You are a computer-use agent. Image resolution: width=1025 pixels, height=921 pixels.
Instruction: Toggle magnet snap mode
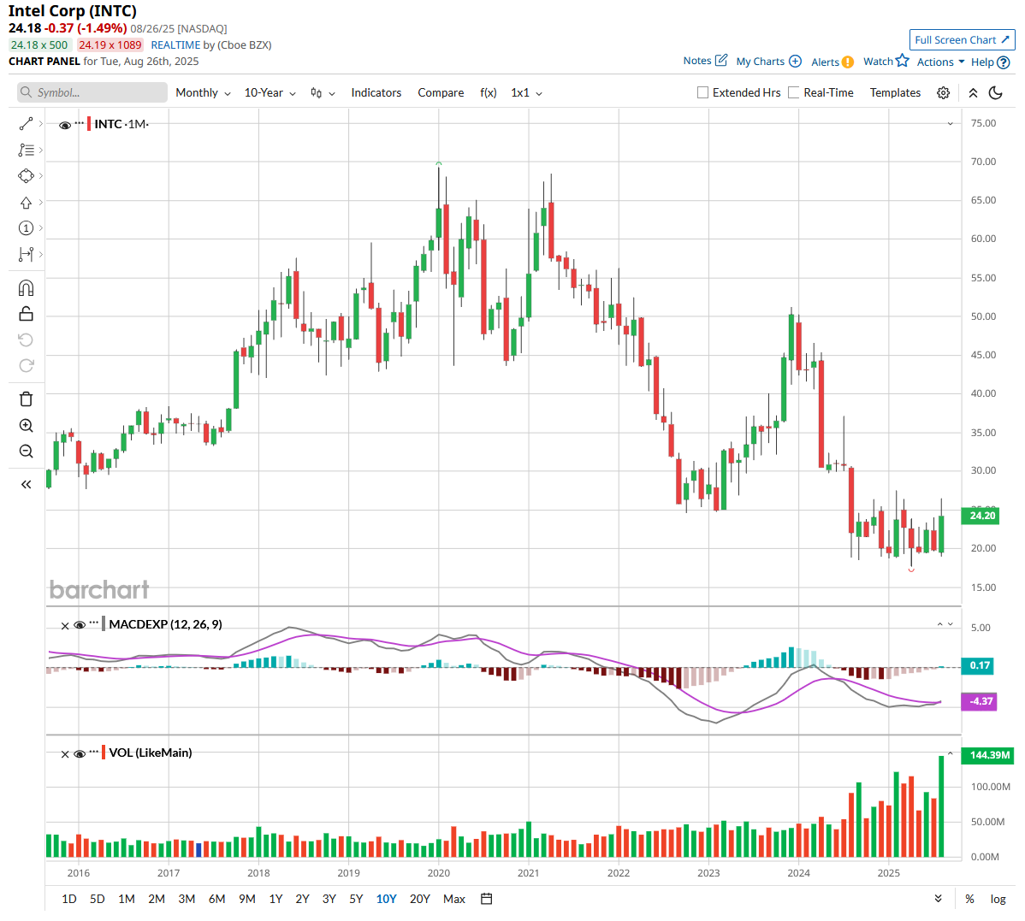point(27,288)
